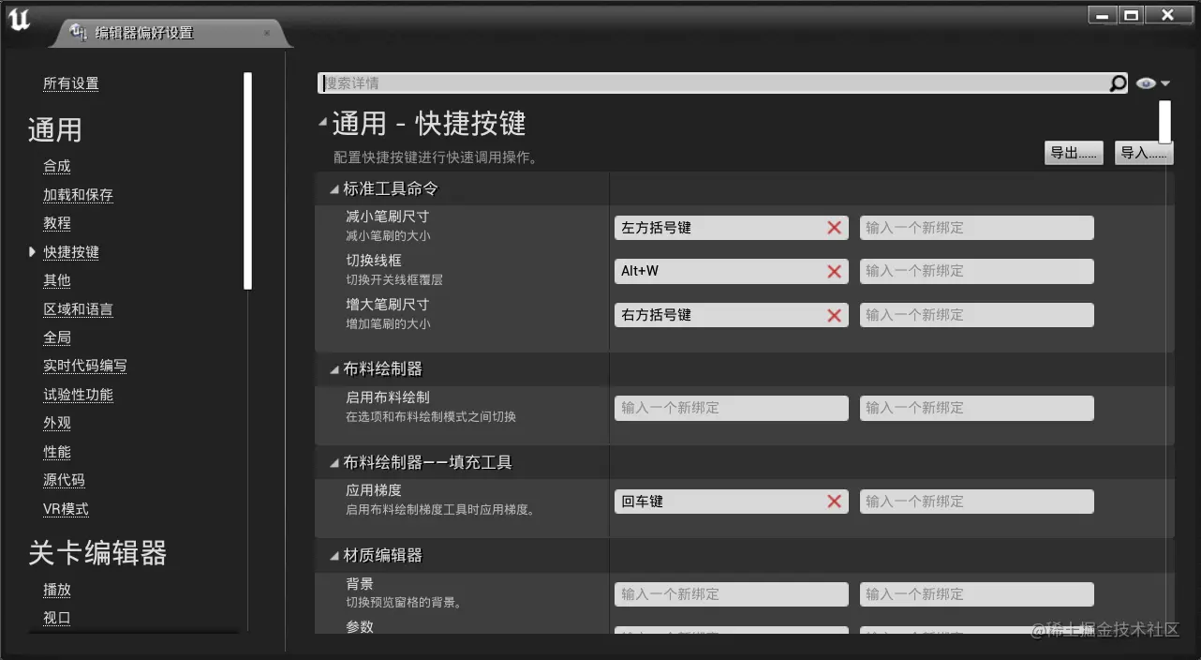Open the 实时代码编写 settings page
Viewport: 1201px width, 660px height.
pyautogui.click(x=84, y=366)
